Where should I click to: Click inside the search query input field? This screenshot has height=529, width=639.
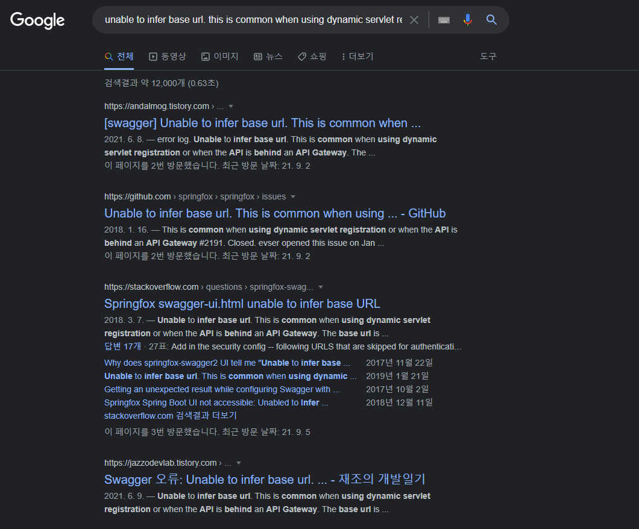click(253, 20)
